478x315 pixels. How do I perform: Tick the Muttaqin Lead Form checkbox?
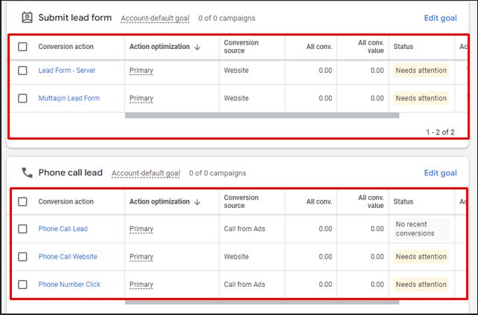(x=22, y=98)
